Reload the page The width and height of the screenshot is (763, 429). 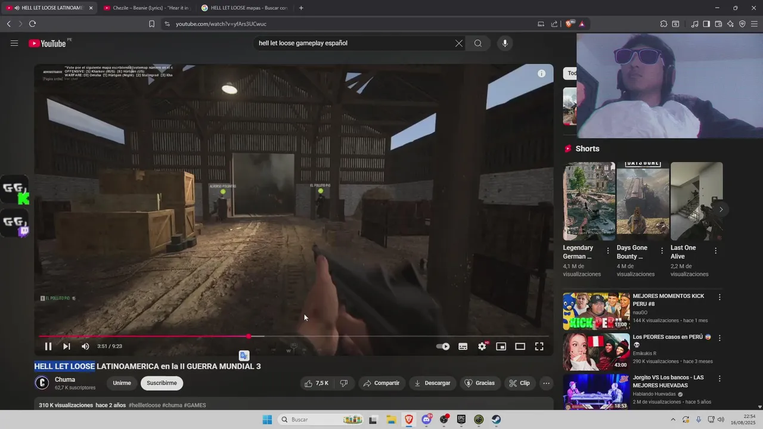(x=32, y=24)
